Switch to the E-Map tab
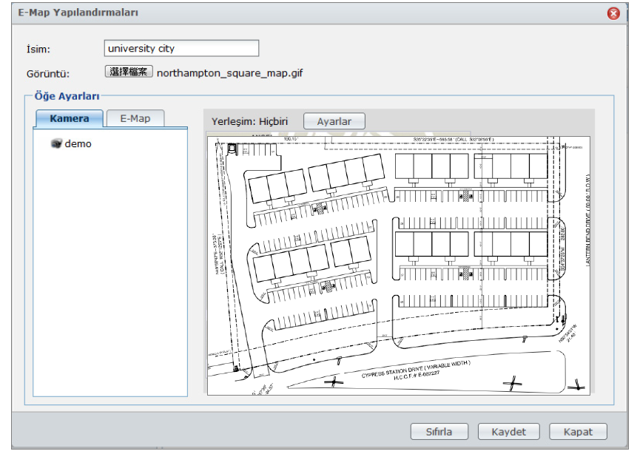Screen dimensions: 637x454 coord(135,118)
